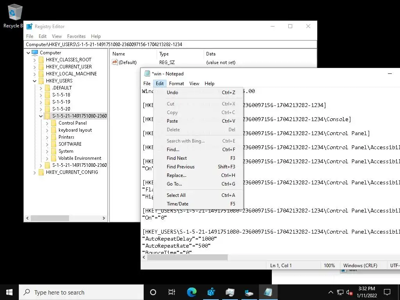Launch Microsoft Edge from the taskbar

tap(192, 292)
